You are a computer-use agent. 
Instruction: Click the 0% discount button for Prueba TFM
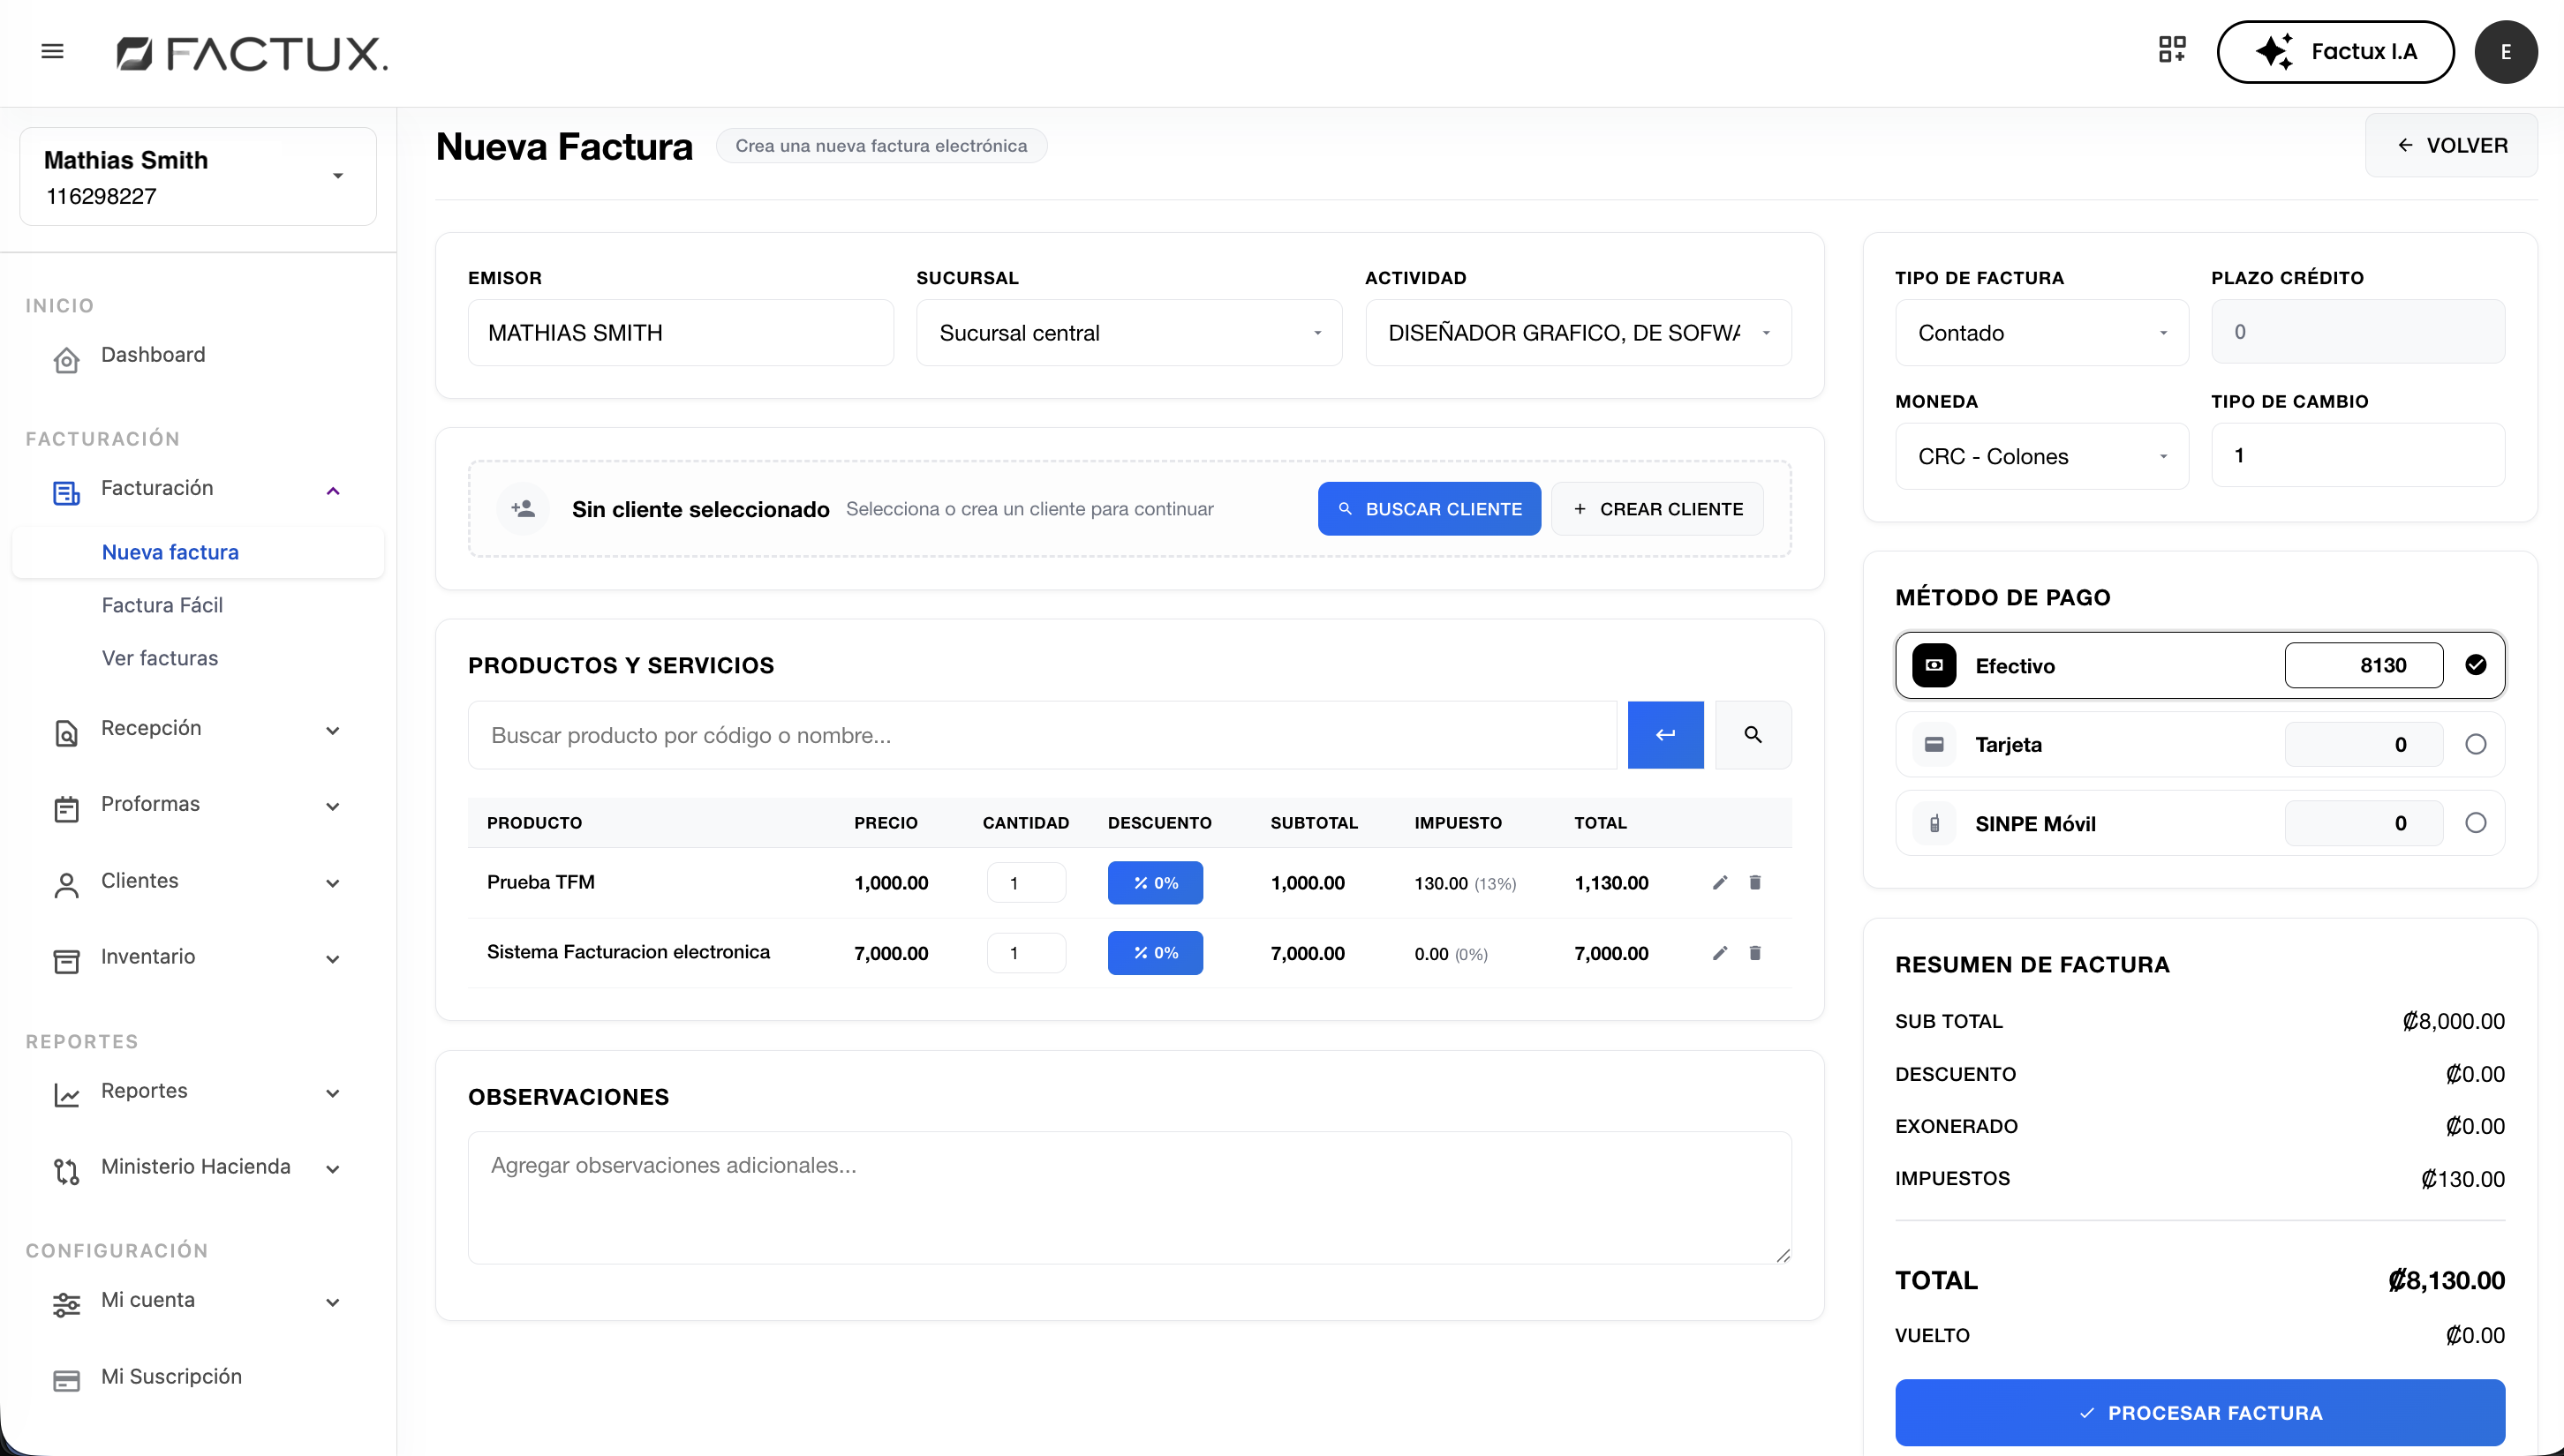1155,883
